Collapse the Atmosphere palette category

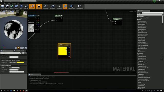pyautogui.click(x=137, y=16)
